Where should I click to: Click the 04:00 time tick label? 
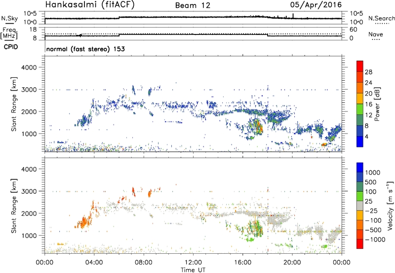[94, 263]
